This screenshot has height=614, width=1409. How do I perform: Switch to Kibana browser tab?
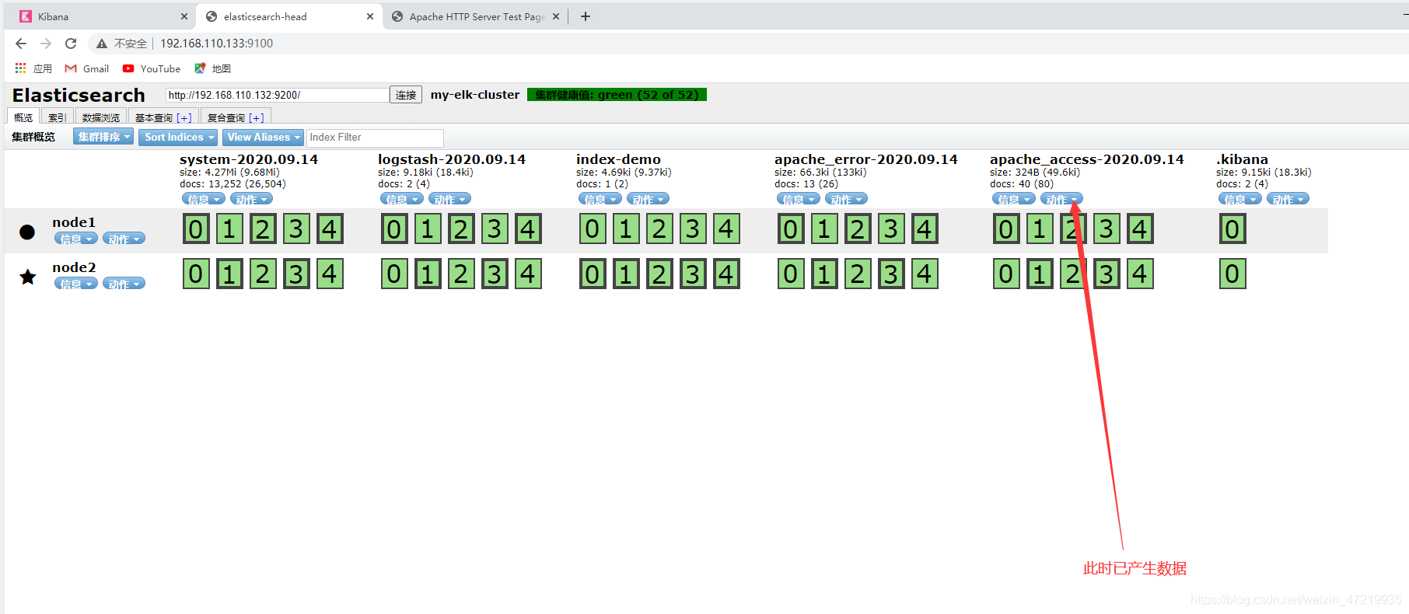101,16
